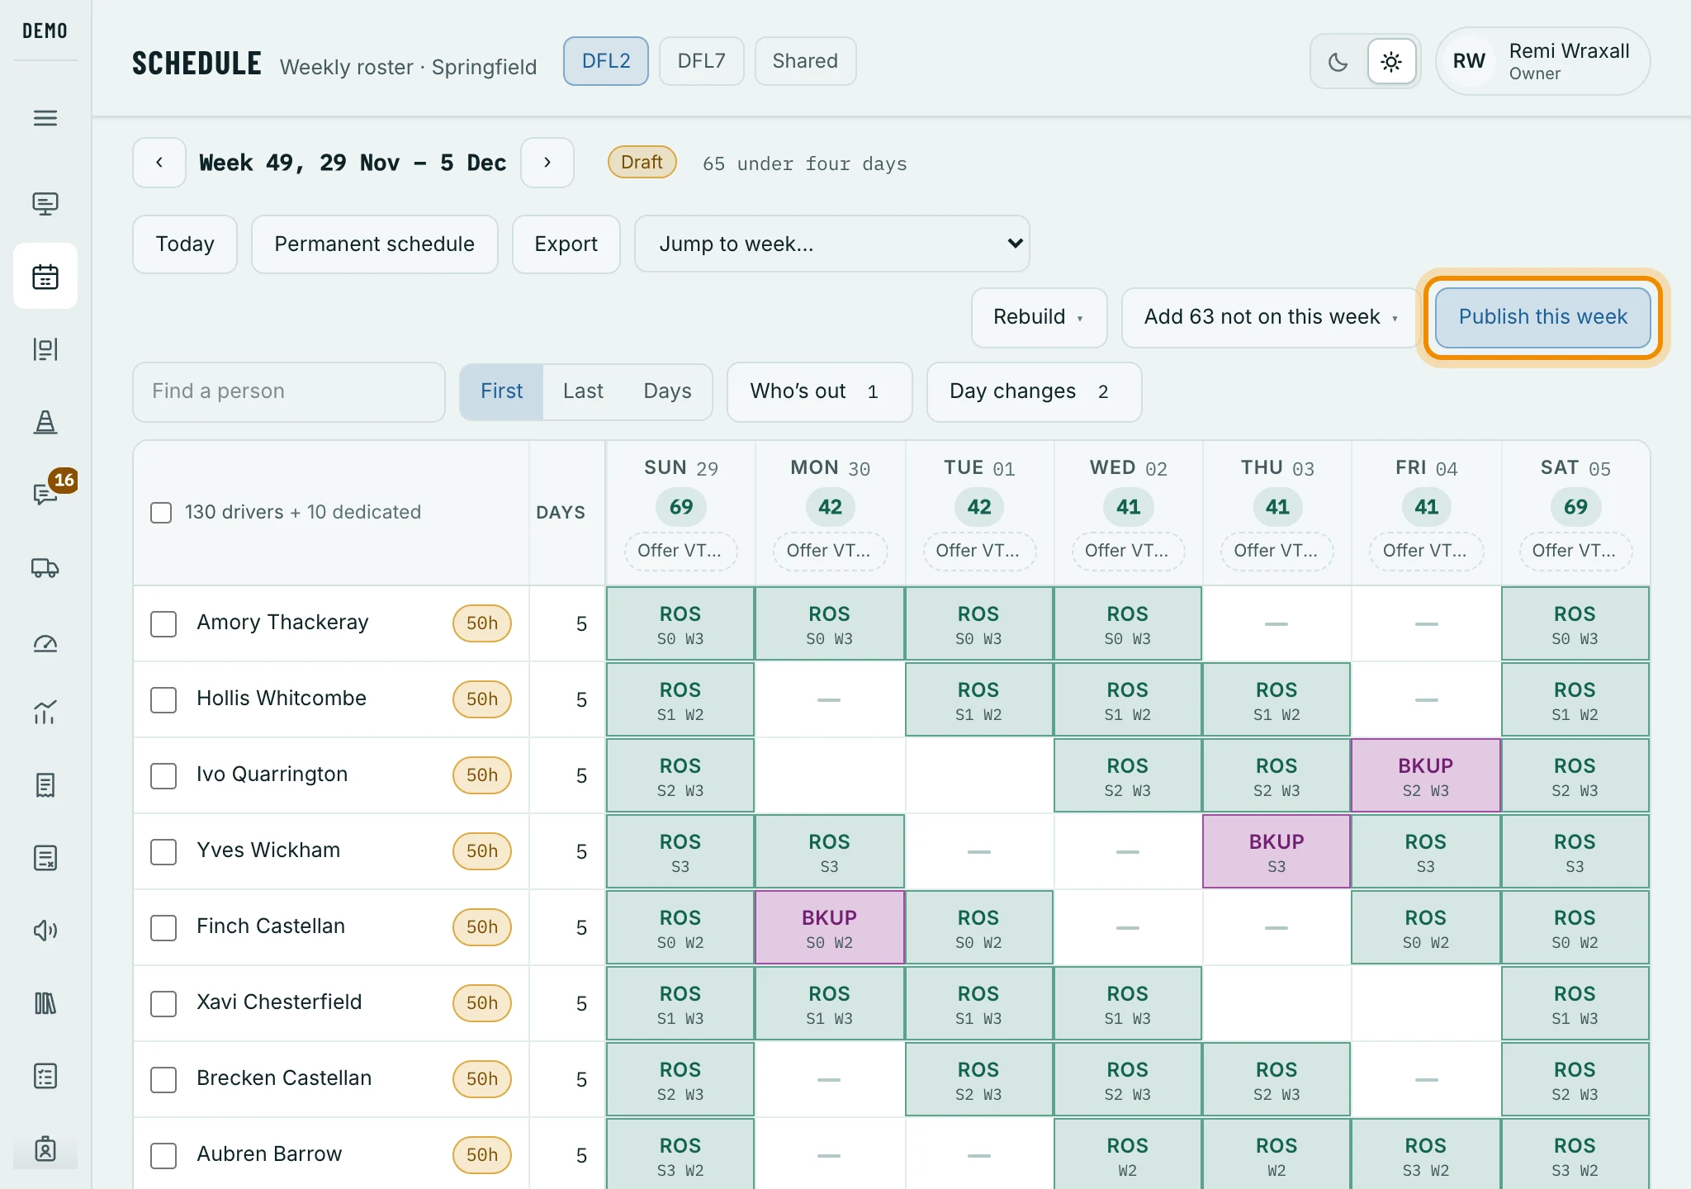This screenshot has width=1691, height=1189.
Task: Check the Hollis Whitcombe row checkbox
Action: pos(163,700)
